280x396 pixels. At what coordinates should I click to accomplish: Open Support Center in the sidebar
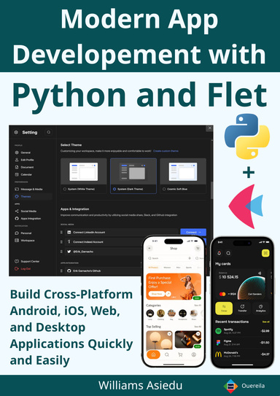27,261
